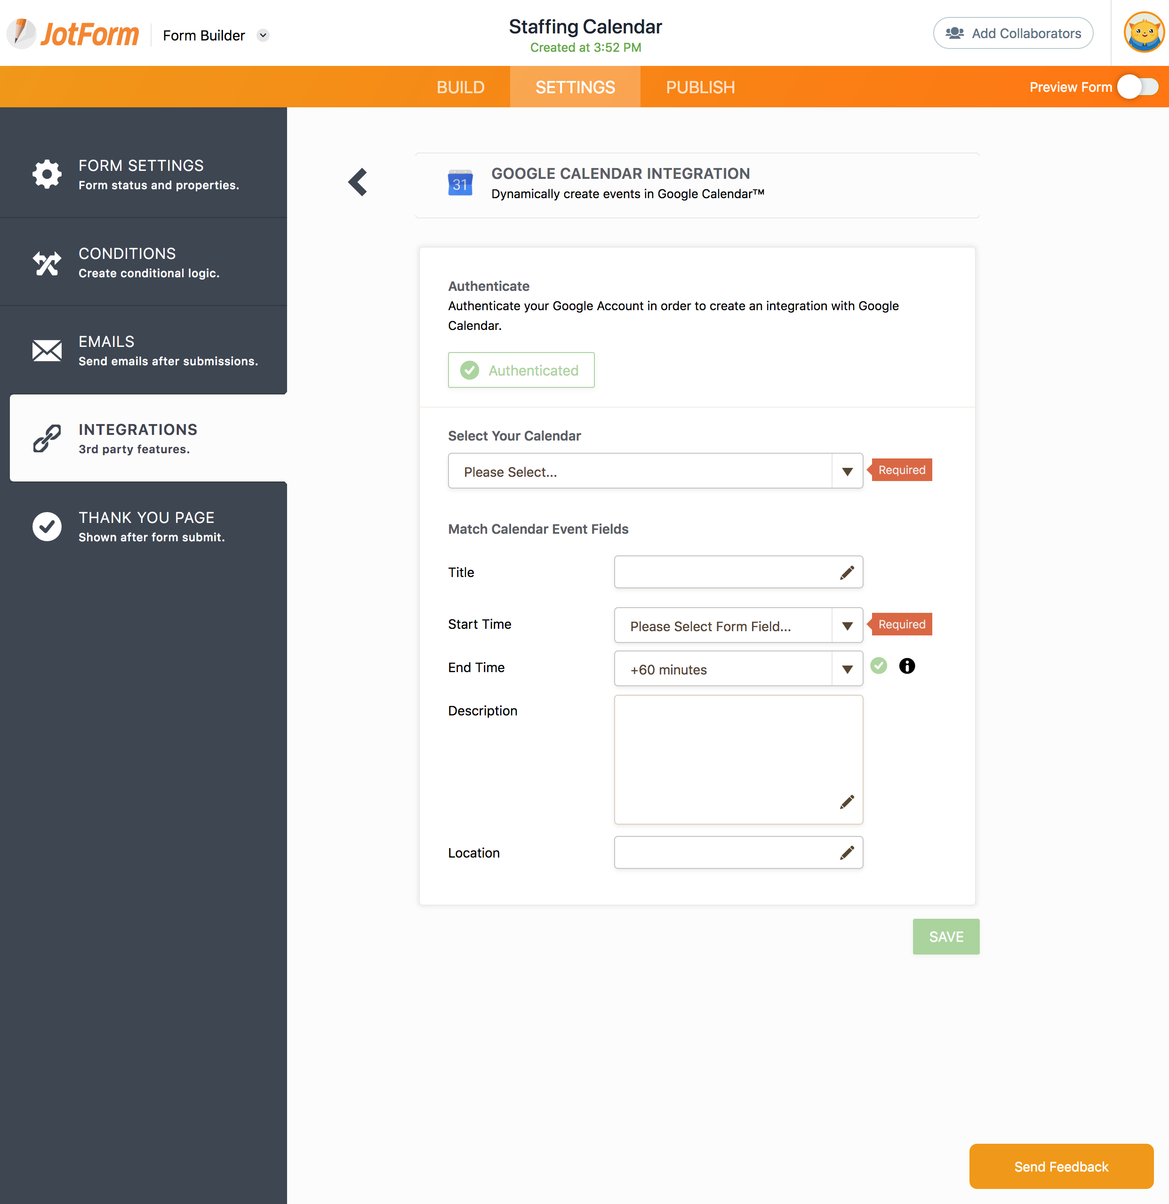Click the Form Settings gear icon
This screenshot has width=1169, height=1204.
click(47, 174)
